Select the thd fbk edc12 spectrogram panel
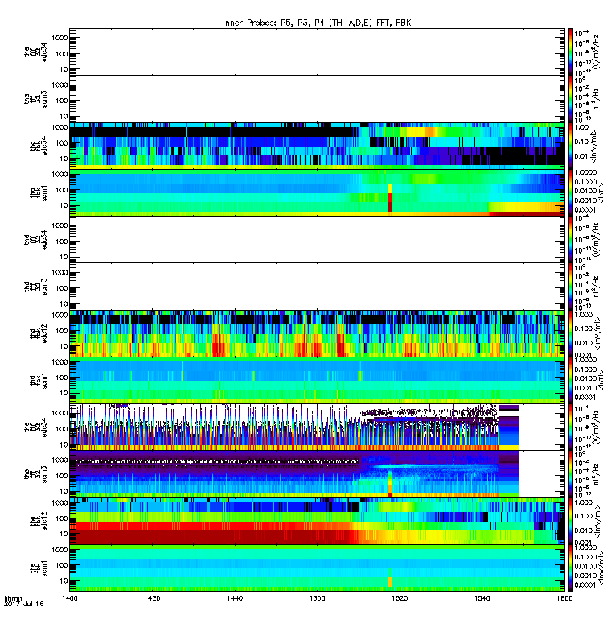The width and height of the screenshot is (603, 644). tap(317, 333)
